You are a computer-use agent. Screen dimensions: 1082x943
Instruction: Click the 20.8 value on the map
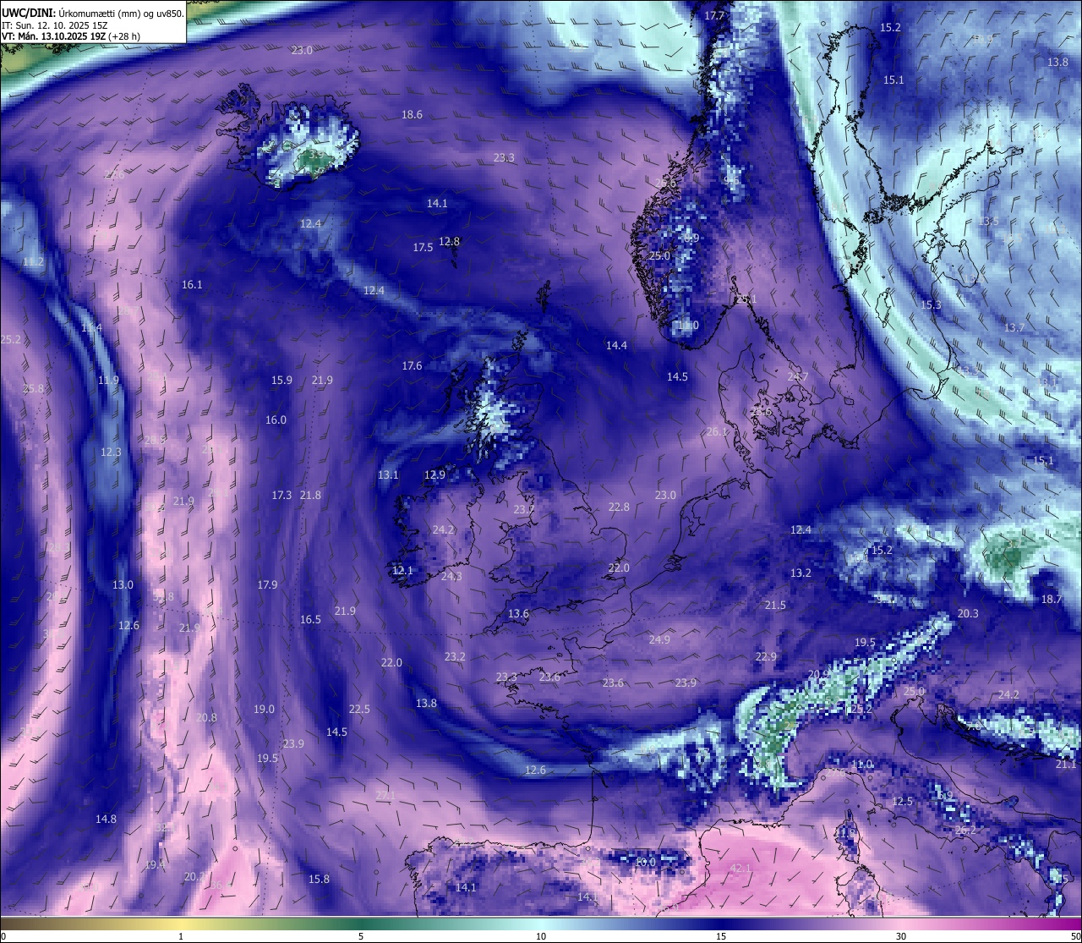coord(206,718)
